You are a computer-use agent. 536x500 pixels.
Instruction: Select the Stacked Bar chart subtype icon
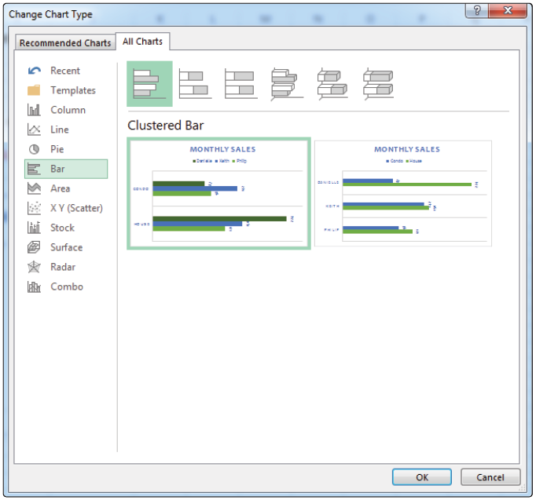point(195,84)
